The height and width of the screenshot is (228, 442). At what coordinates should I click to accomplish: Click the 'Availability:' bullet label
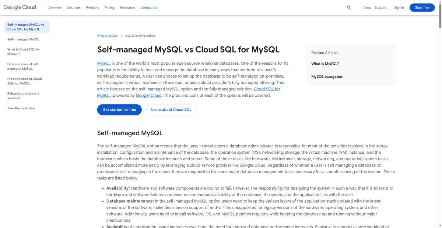pyautogui.click(x=118, y=188)
